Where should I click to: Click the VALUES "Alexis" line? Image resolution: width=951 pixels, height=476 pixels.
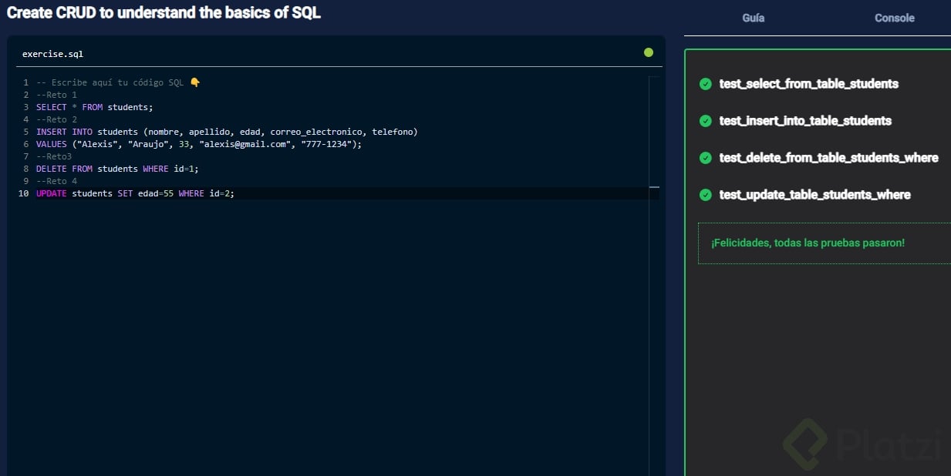pos(198,144)
